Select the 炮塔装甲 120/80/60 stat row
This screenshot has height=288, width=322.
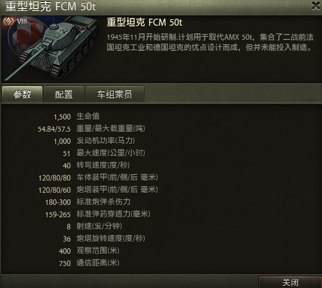pyautogui.click(x=98, y=190)
